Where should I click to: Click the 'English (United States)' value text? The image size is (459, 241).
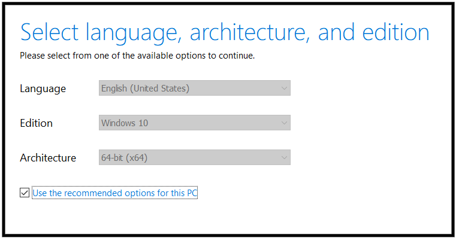145,89
